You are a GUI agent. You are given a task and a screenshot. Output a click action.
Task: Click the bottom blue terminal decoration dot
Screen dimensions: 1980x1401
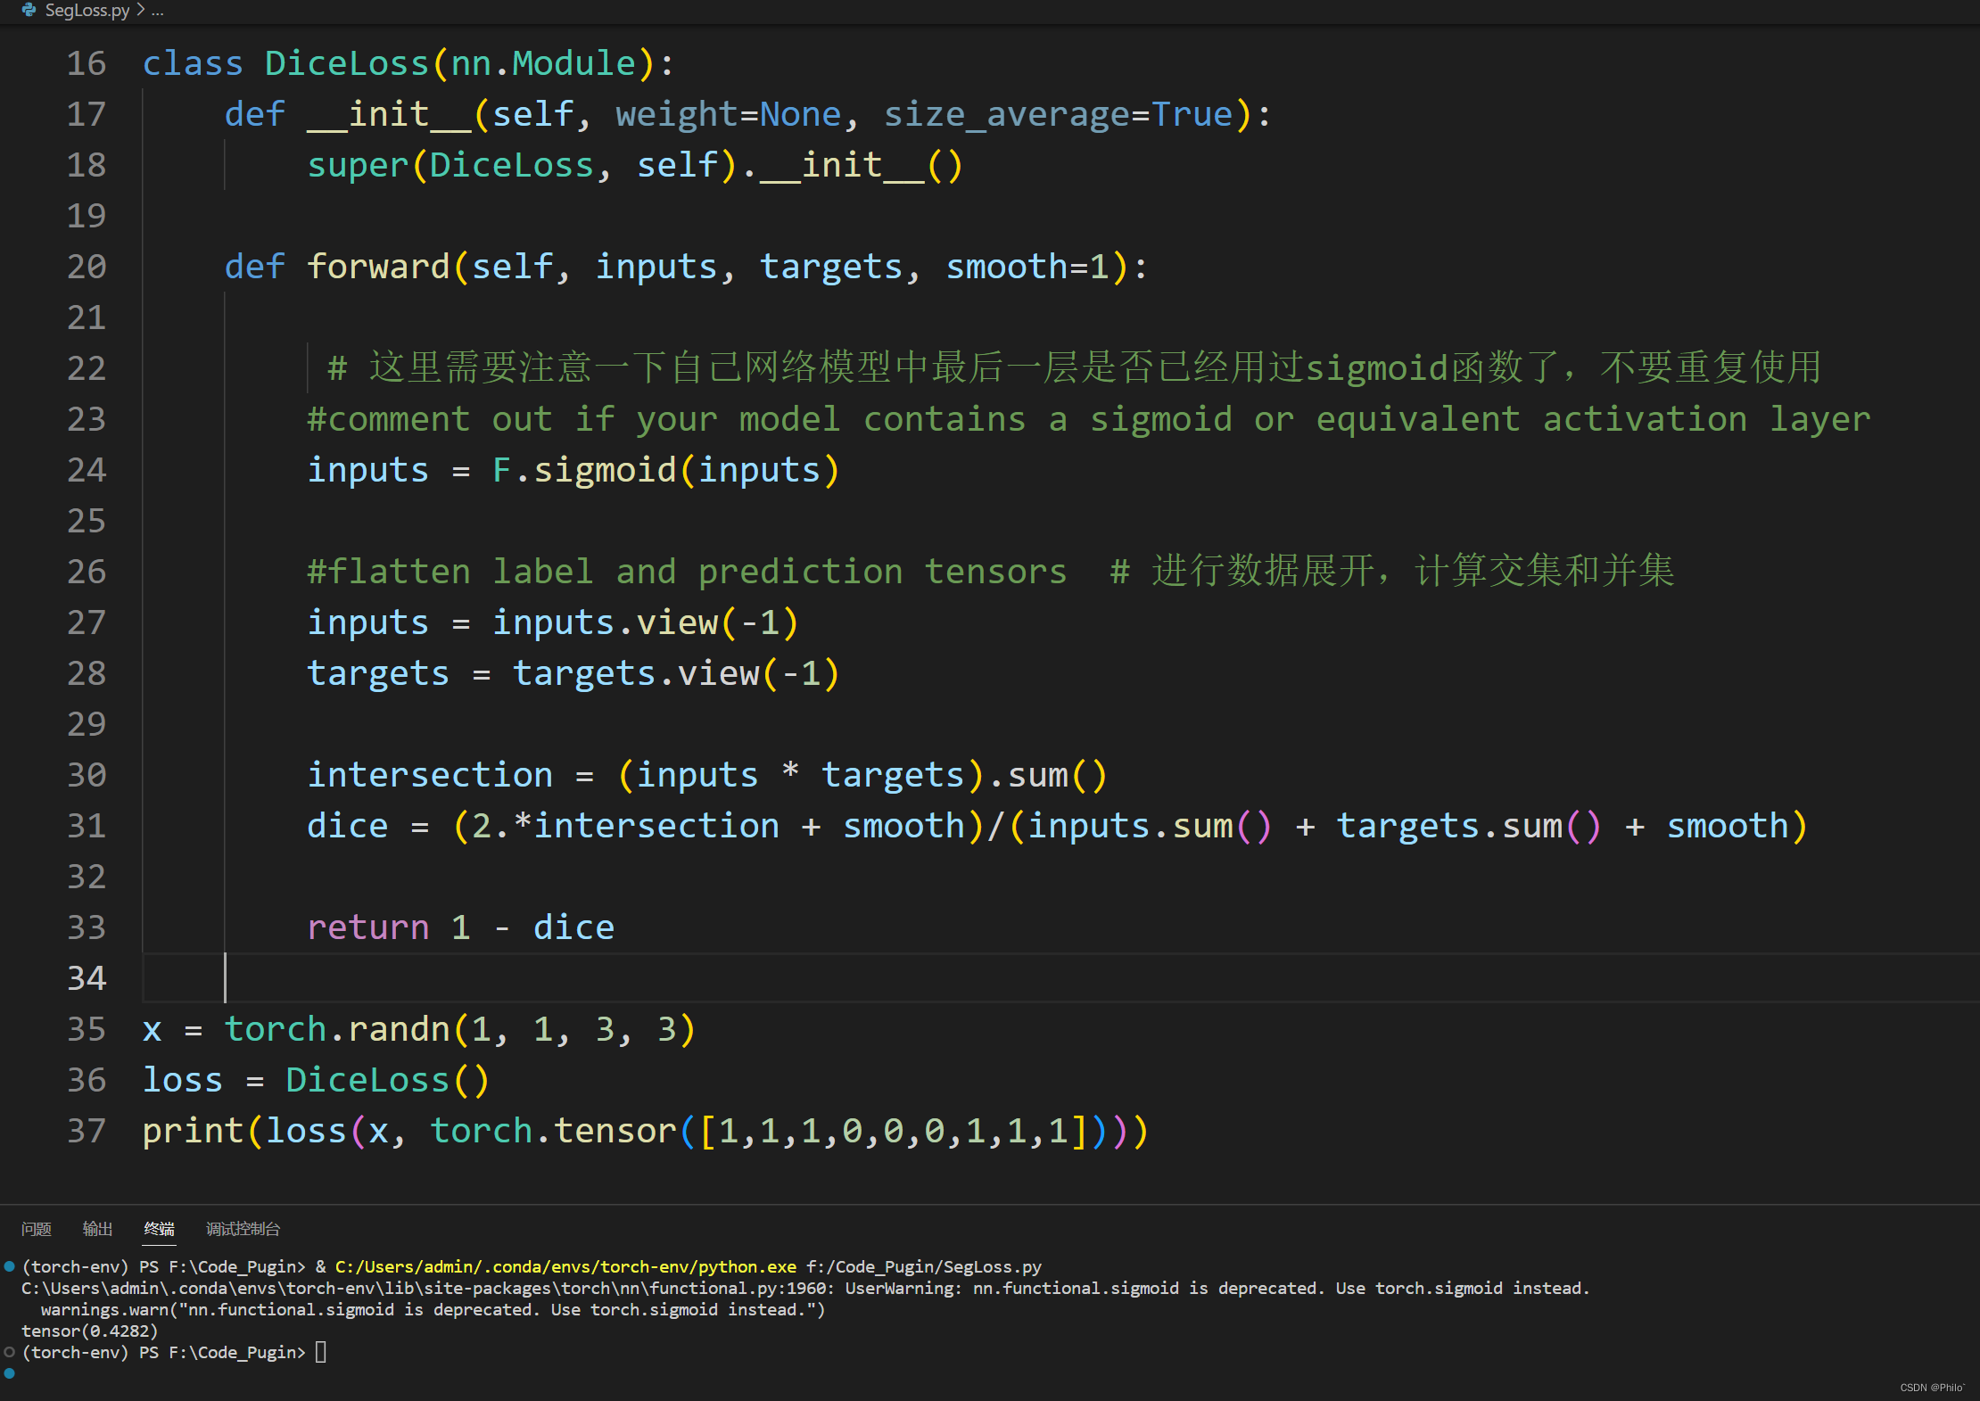click(x=9, y=1373)
